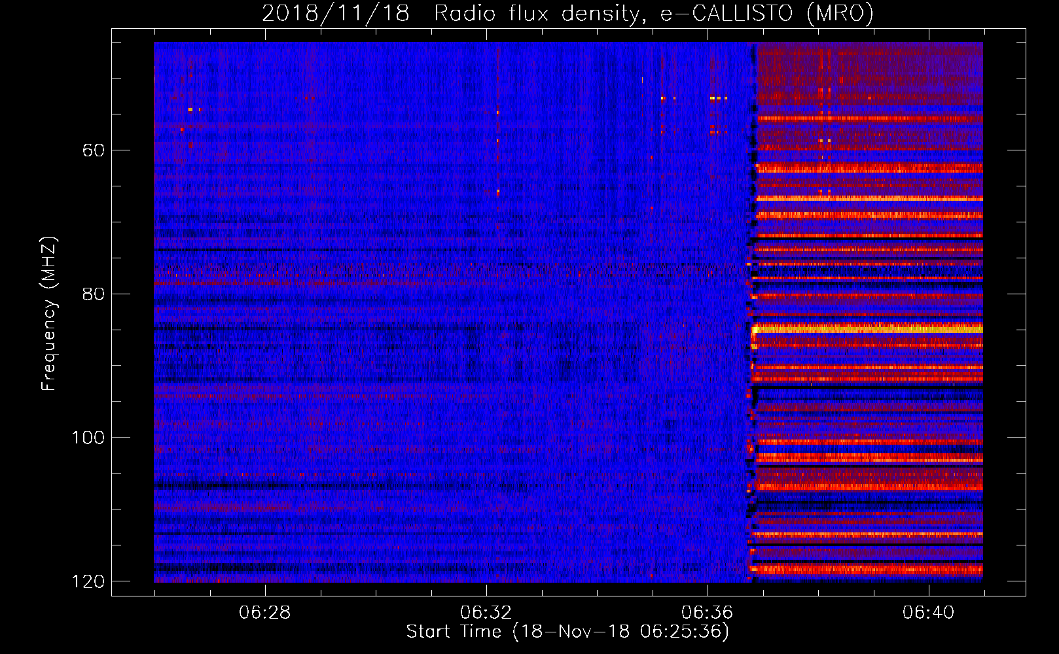Click the 'Start Time (18-Nov-18 06:25:36)' label

point(567,632)
